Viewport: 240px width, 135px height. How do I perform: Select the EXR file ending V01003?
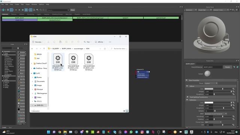coord(89,62)
